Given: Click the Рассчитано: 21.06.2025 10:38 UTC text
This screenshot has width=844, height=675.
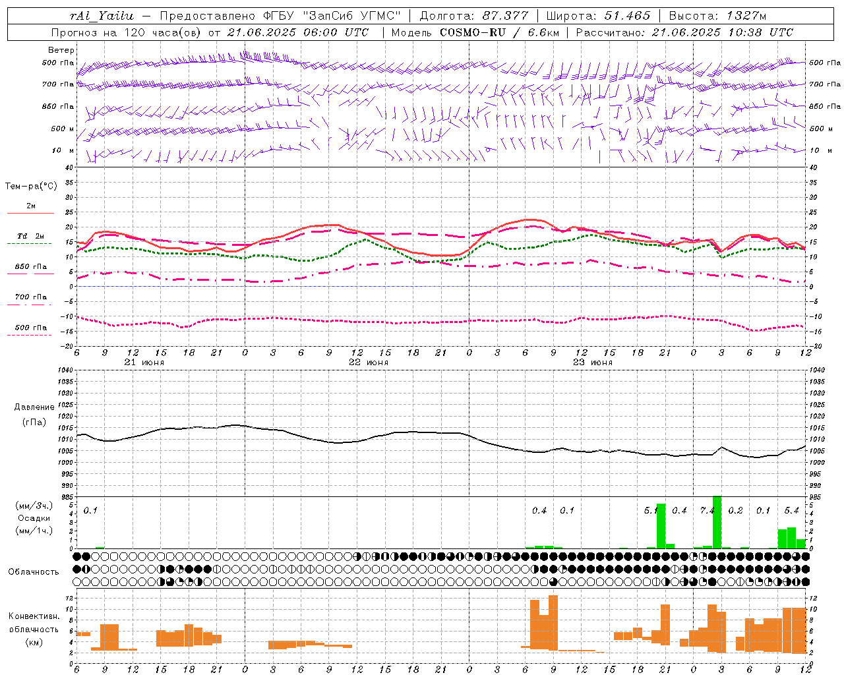Looking at the screenshot, I should coord(684,32).
